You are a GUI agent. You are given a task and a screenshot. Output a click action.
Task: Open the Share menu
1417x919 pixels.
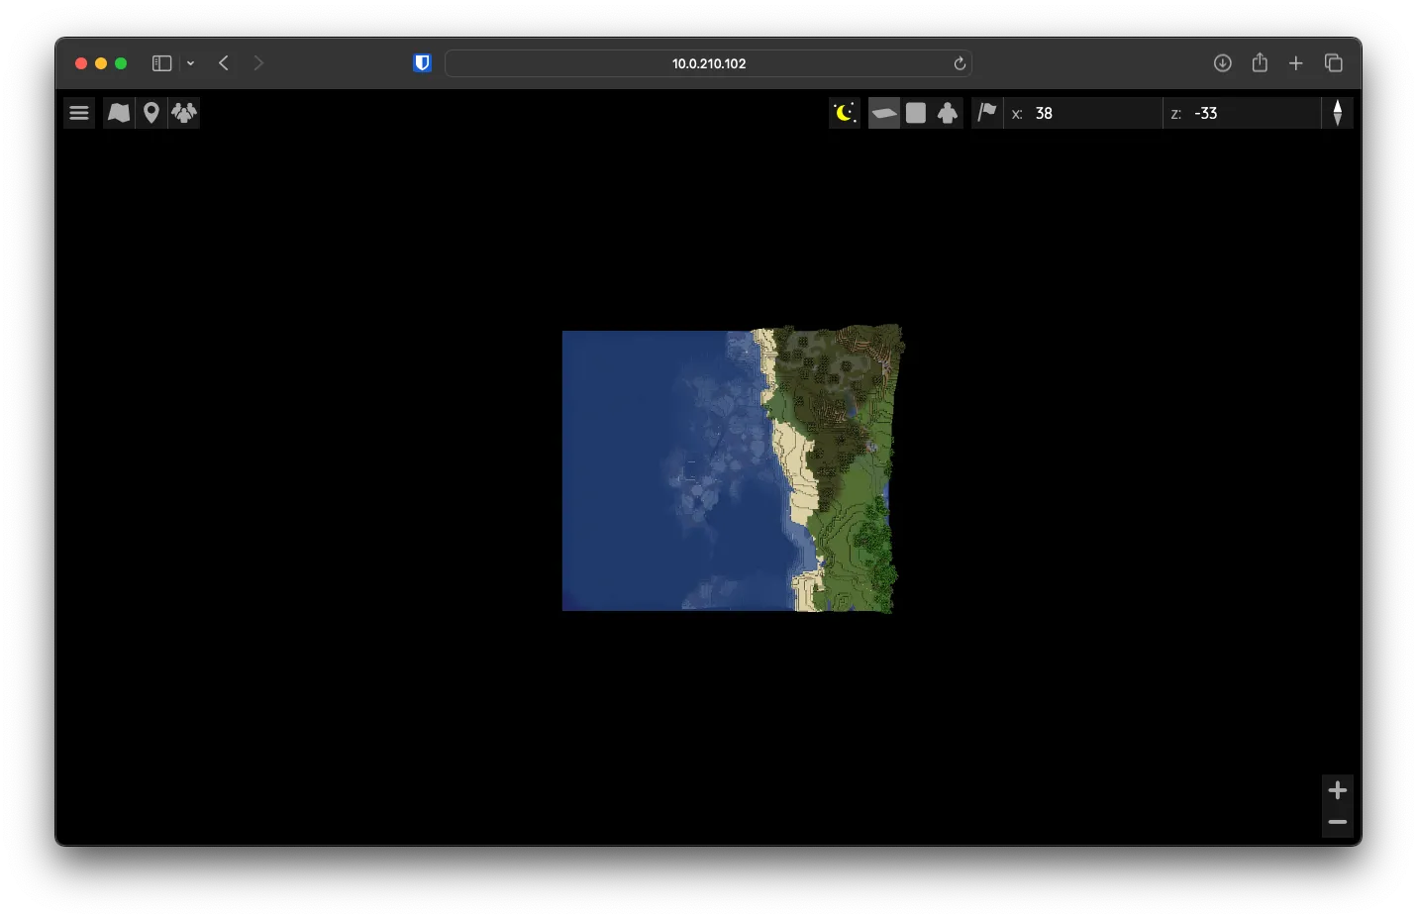[x=1260, y=62]
